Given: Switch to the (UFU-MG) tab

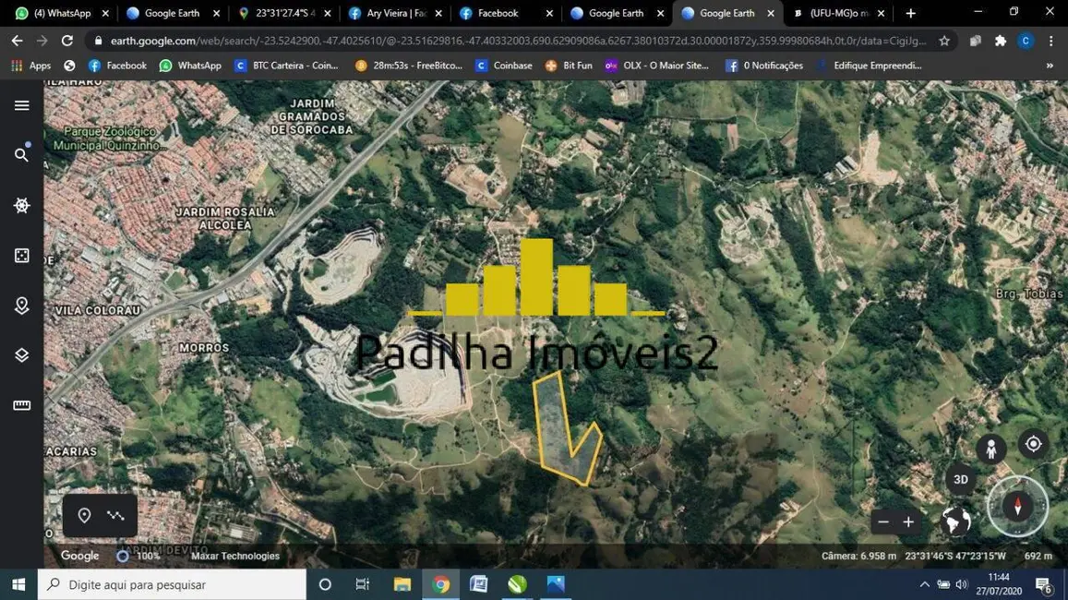Looking at the screenshot, I should [835, 13].
